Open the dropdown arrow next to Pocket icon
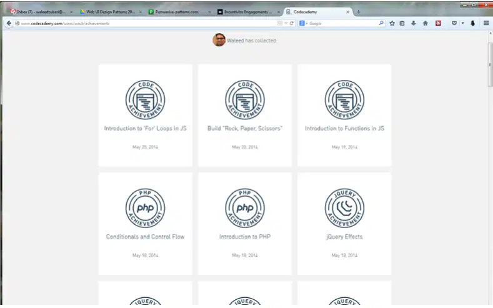Image resolution: width=493 pixels, height=308 pixels. 462,23
